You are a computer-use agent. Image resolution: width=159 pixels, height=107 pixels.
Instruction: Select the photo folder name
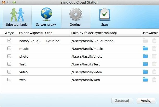[24, 57]
